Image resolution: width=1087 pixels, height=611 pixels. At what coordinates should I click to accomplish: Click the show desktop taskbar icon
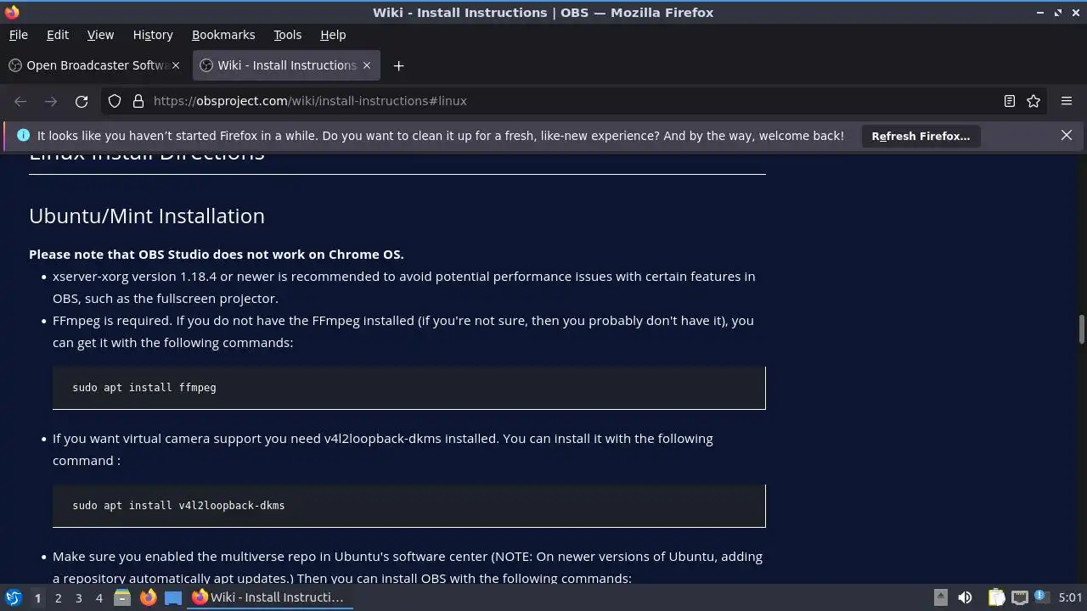173,597
